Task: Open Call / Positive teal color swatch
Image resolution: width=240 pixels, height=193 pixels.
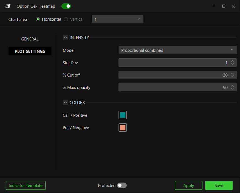Action: 122,115
